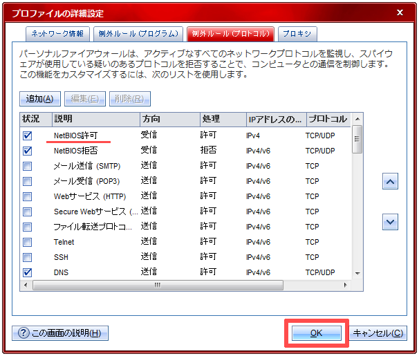Close the profile settings dialog window

point(400,11)
